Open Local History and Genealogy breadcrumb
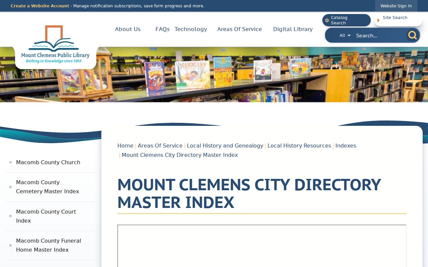The height and width of the screenshot is (267, 428). [225, 146]
